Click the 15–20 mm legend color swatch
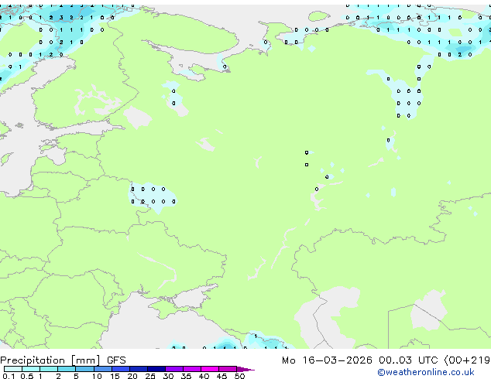491x379 pixels. [121, 369]
